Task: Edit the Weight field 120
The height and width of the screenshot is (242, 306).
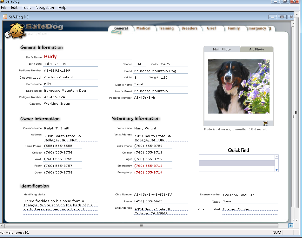Action: (174, 78)
